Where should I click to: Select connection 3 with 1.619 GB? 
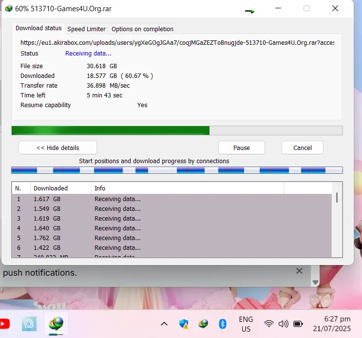(x=172, y=219)
